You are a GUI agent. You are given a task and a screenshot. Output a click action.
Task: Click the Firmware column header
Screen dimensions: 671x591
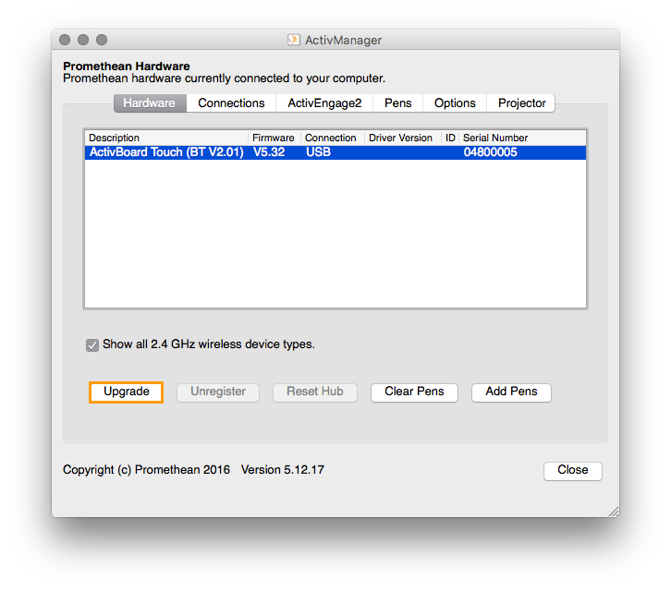pos(274,138)
